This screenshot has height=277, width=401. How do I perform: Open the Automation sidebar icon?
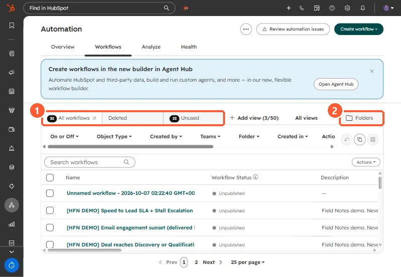12,205
